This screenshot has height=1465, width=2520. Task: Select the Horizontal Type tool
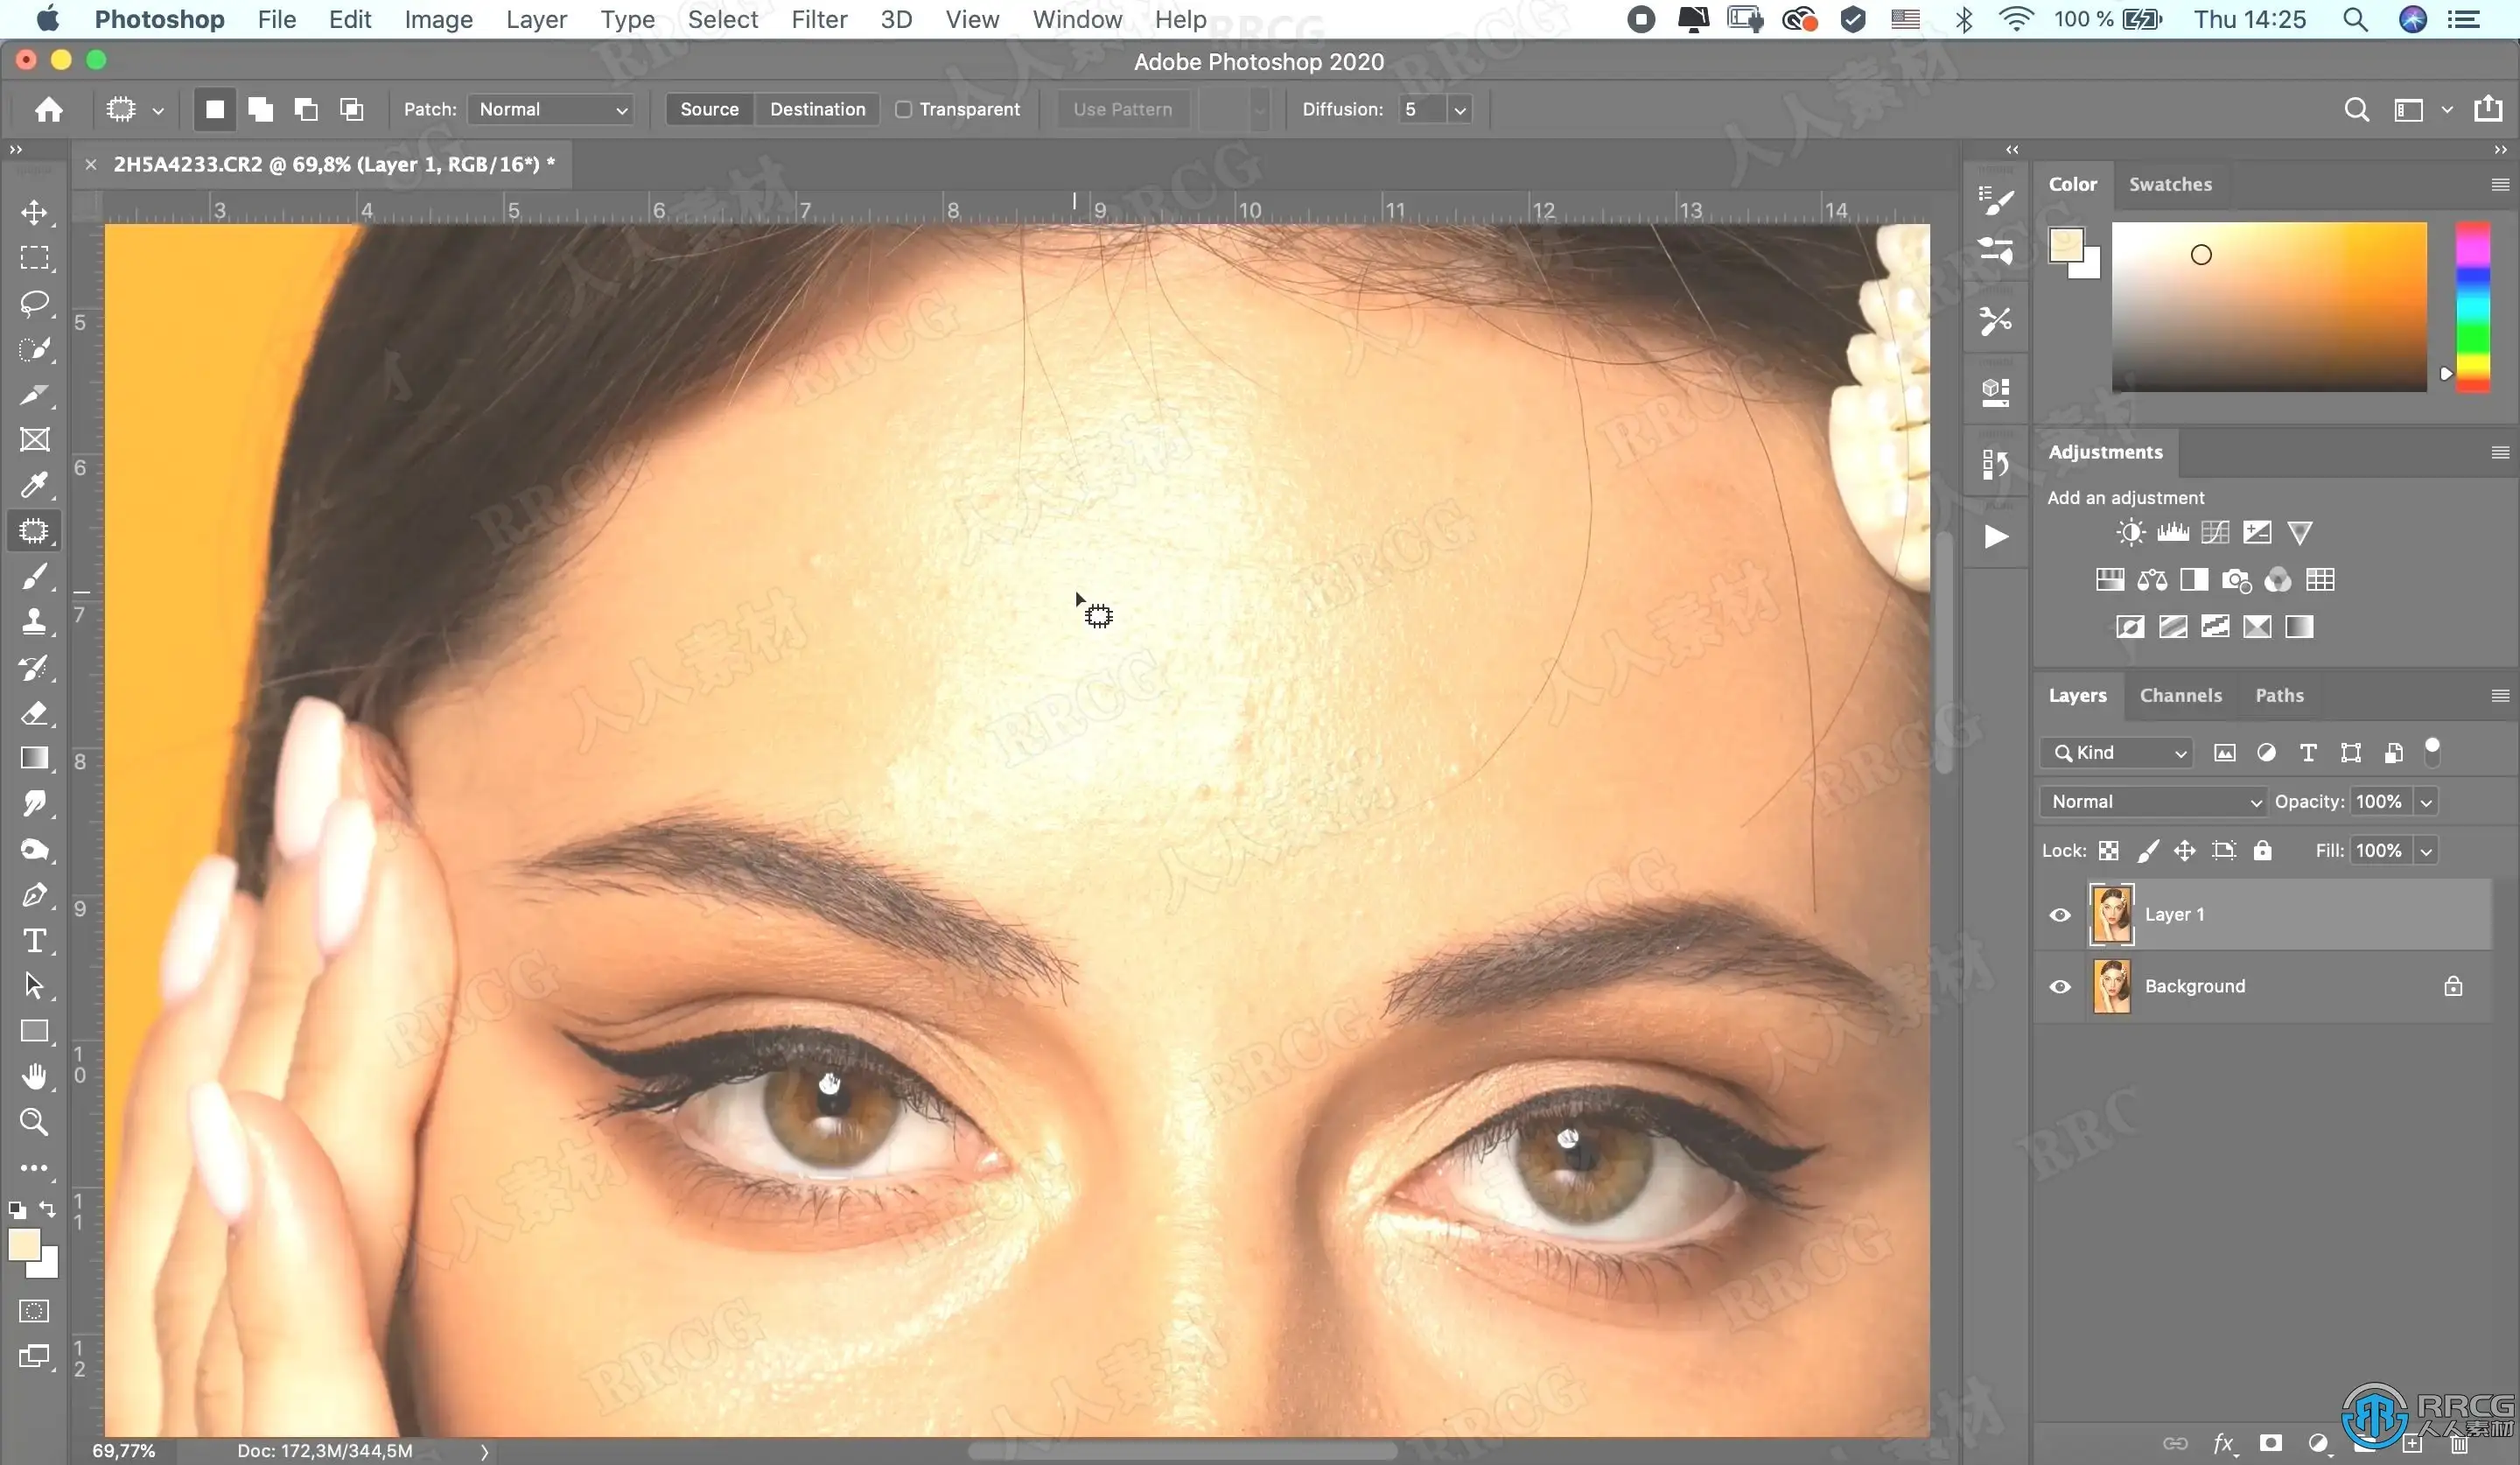tap(34, 940)
